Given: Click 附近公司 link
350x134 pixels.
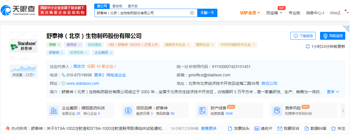Looking at the screenshot, I should (x=269, y=83).
